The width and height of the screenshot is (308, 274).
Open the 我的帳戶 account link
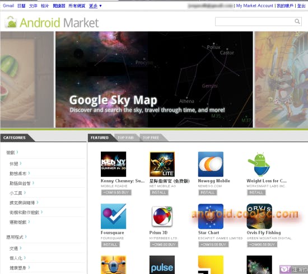pos(285,6)
